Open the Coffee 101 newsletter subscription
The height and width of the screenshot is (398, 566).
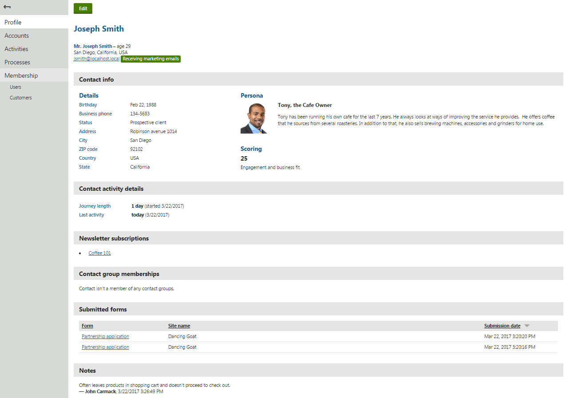click(99, 252)
